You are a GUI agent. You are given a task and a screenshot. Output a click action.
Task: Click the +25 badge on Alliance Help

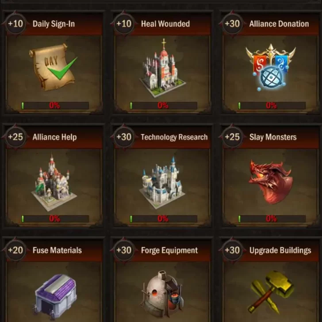(15, 137)
